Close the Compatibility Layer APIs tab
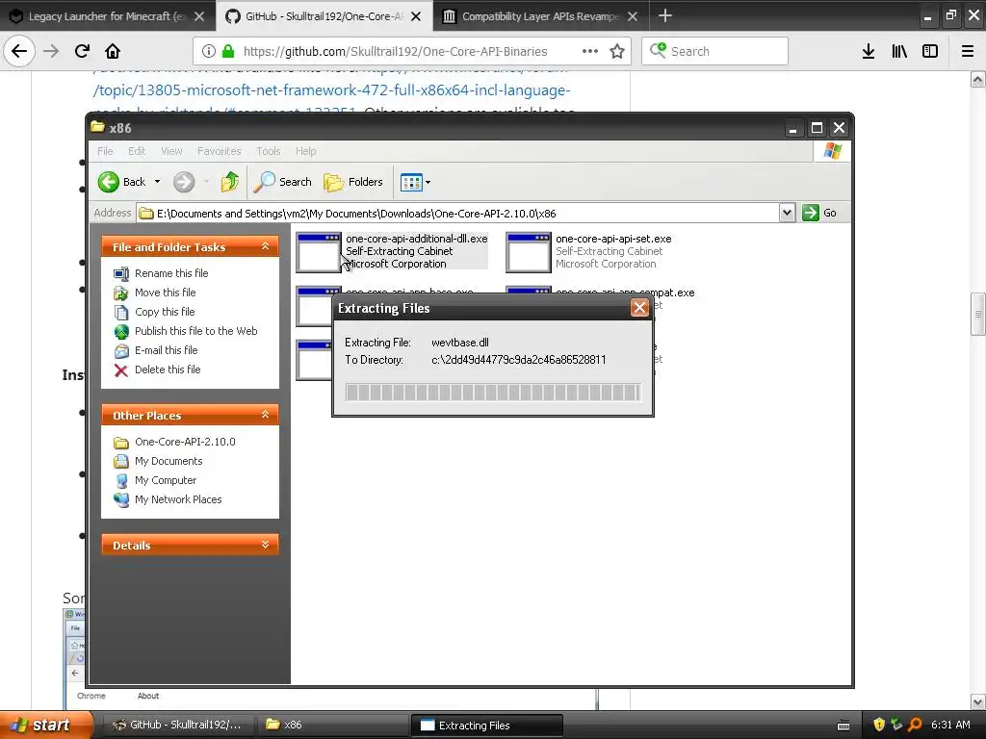The image size is (986, 739). (x=633, y=16)
